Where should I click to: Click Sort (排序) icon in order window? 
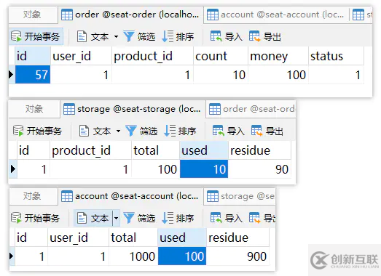click(x=168, y=37)
